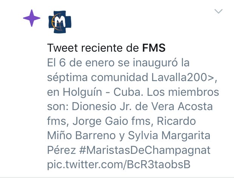Open the pic.twitter.com/BcR3taobsB link

click(x=119, y=164)
